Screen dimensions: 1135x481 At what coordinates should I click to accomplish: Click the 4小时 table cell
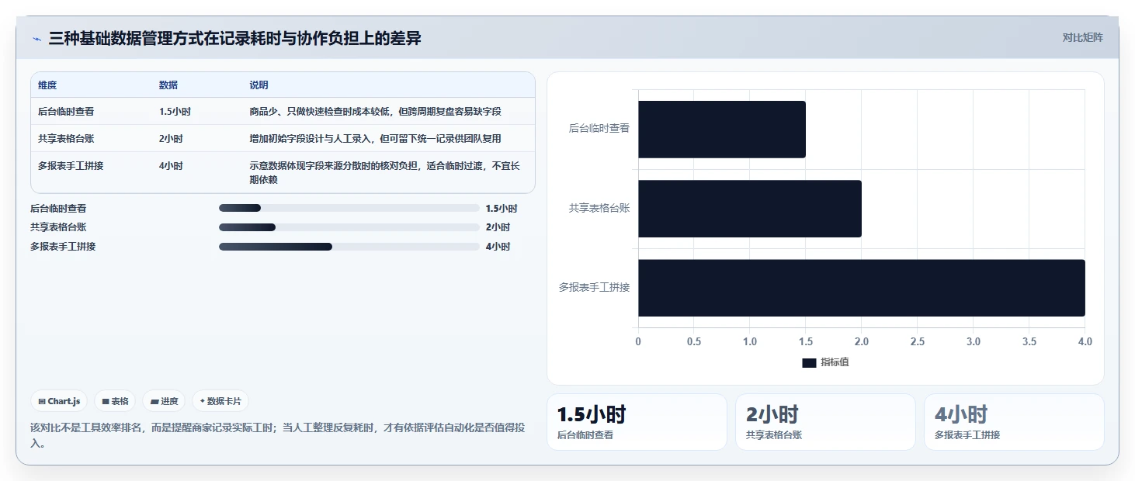[x=171, y=166]
